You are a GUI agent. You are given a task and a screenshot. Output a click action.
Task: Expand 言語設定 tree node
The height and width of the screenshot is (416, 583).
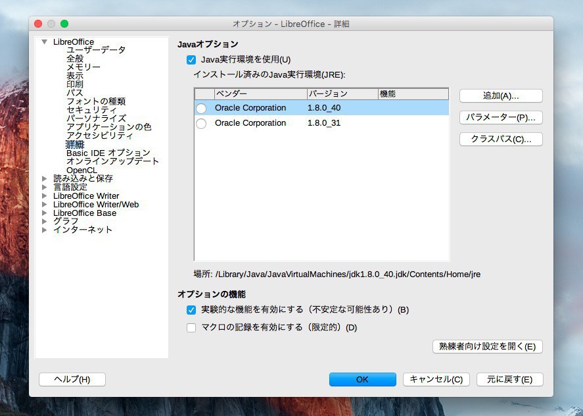[45, 188]
